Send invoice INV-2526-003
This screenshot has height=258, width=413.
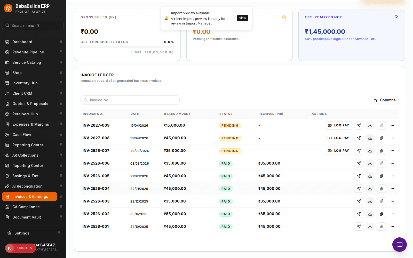tap(359, 201)
